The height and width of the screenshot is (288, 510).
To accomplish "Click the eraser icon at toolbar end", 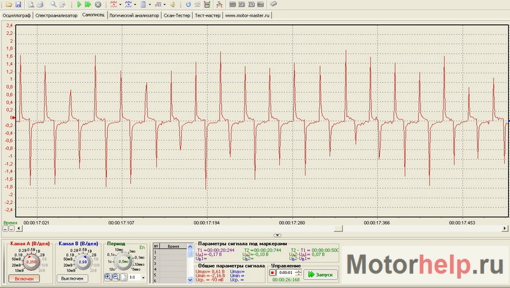I will 273,4.
